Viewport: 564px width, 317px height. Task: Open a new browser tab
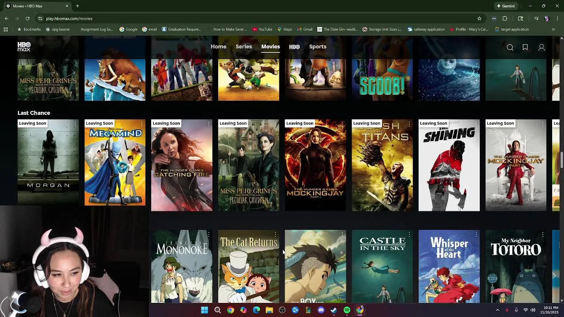77,6
